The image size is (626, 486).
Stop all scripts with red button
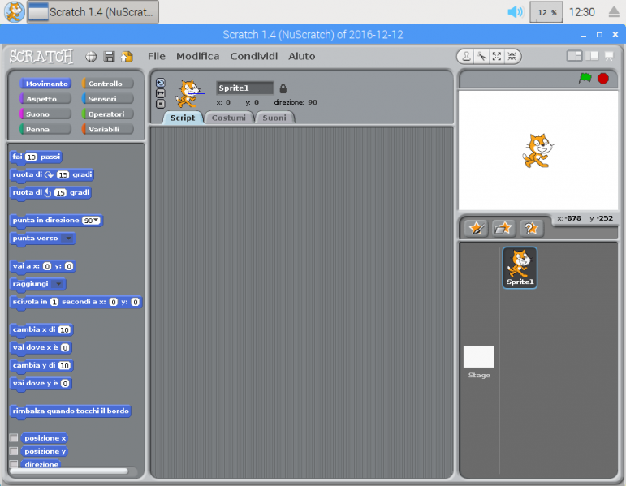(x=602, y=79)
